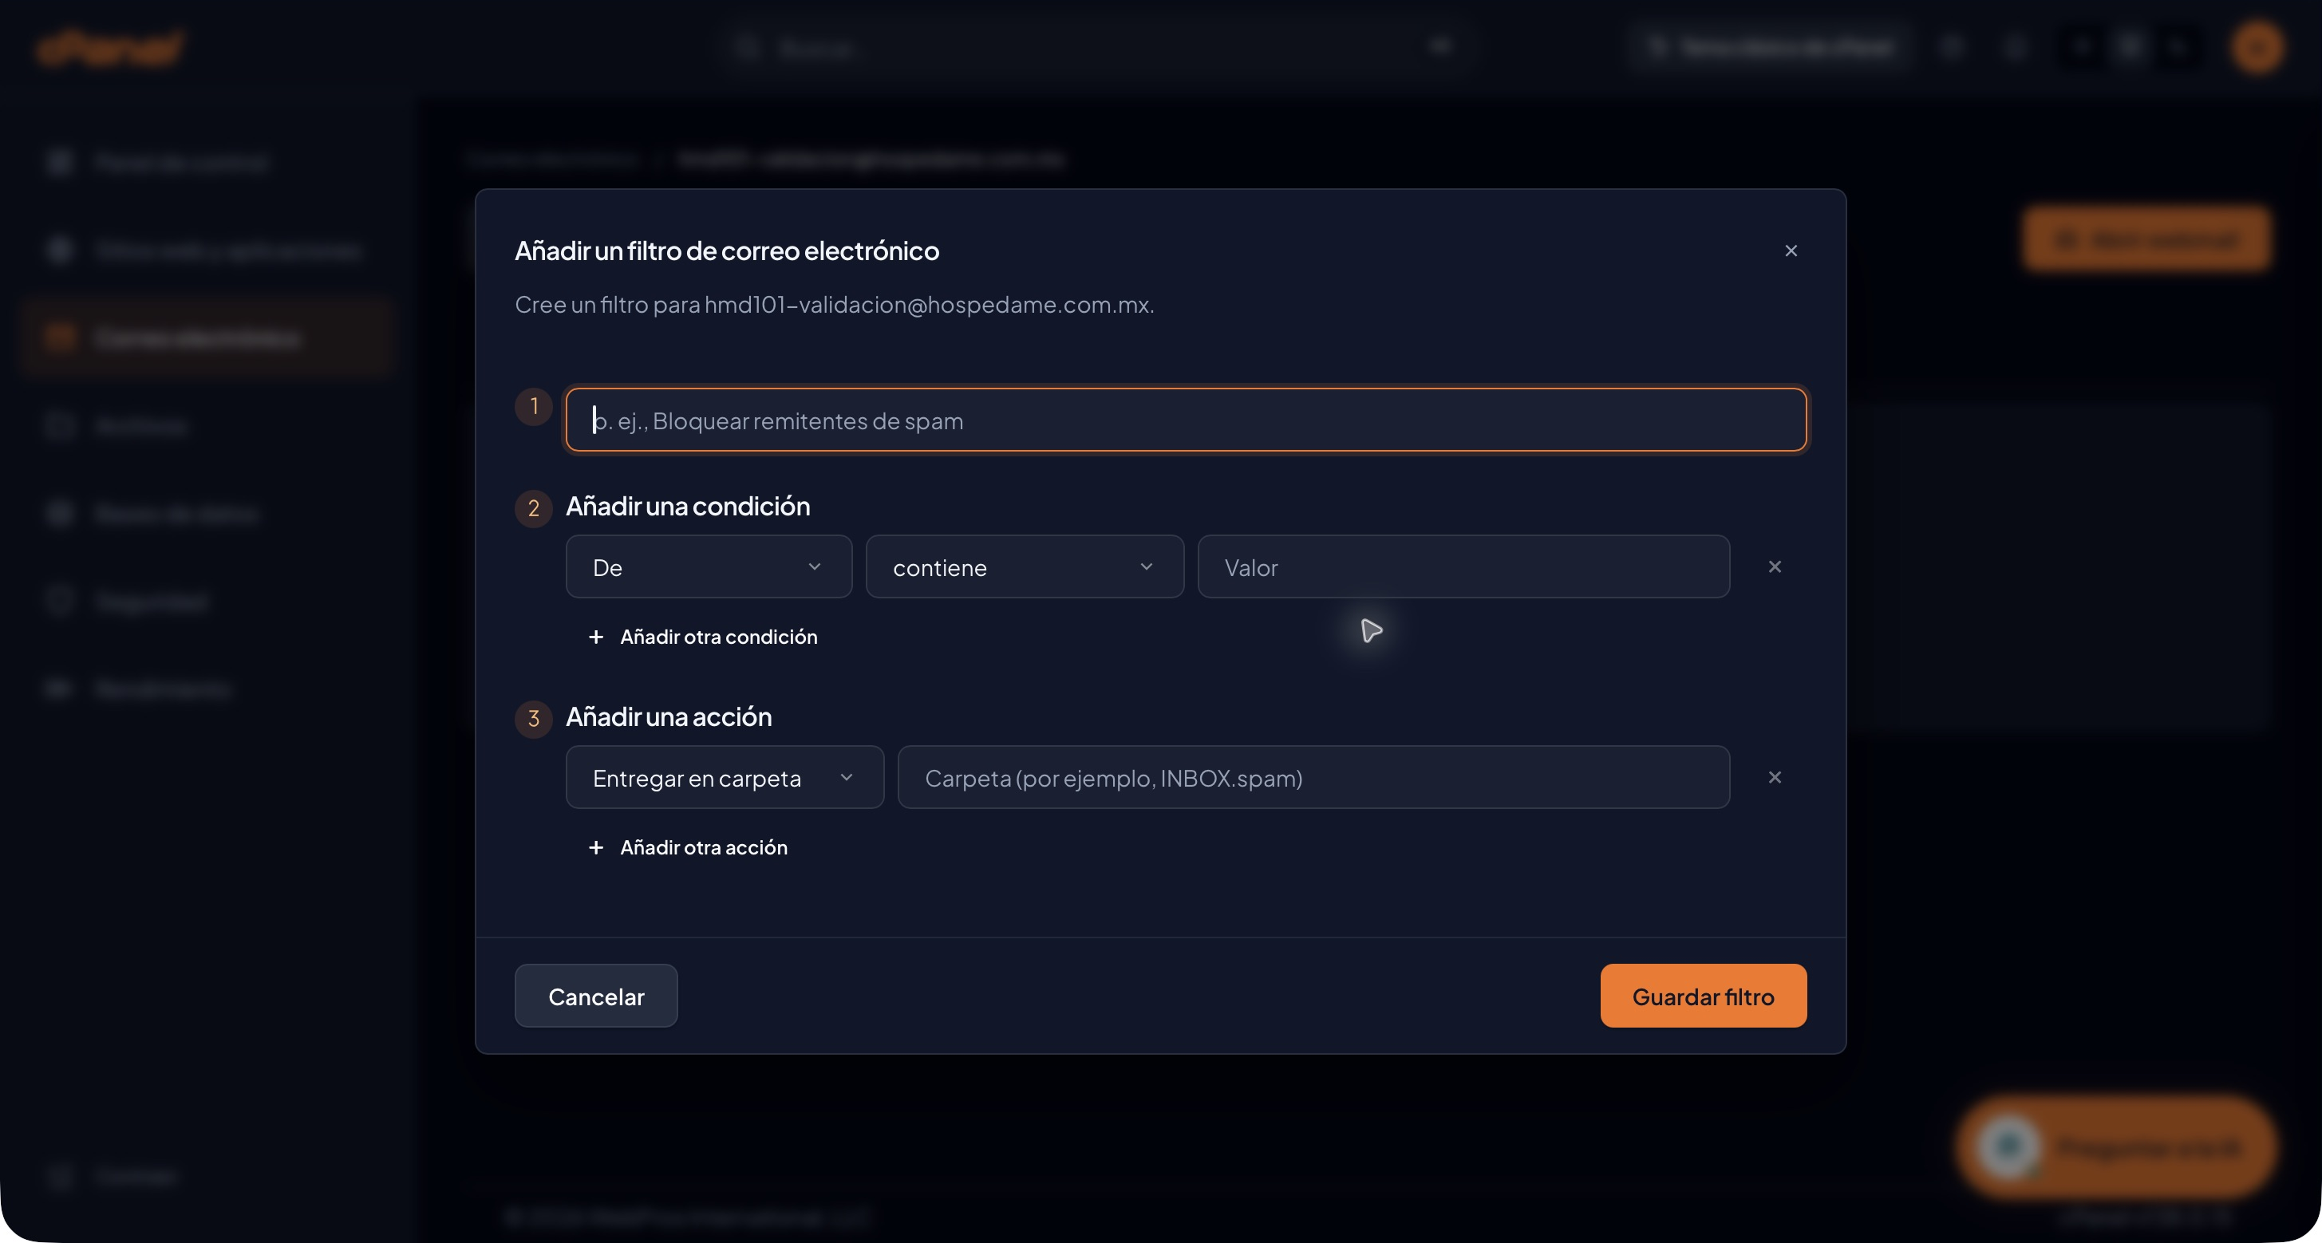
Task: Click 'Añadir otra acción'
Action: pyautogui.click(x=687, y=847)
